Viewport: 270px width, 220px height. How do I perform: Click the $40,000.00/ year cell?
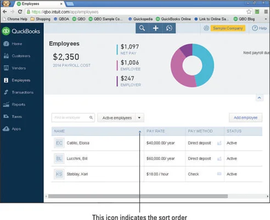pos(160,143)
